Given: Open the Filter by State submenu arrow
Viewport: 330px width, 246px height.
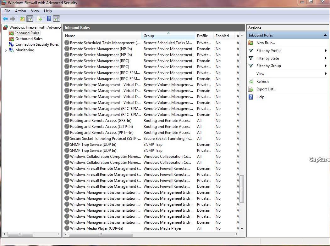Looking at the screenshot, I should click(x=326, y=58).
